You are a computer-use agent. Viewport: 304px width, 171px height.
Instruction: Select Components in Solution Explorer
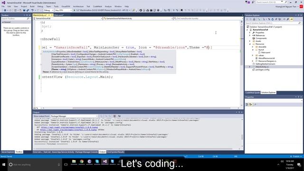tap(261, 38)
